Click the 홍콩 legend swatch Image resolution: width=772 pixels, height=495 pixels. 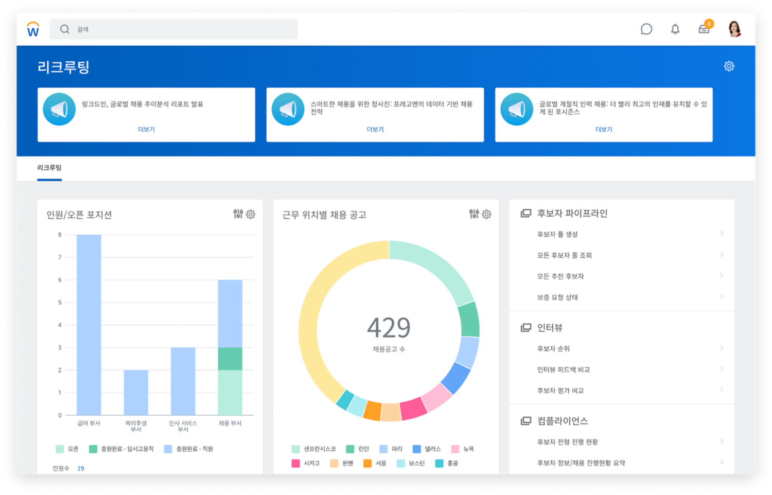tap(440, 464)
